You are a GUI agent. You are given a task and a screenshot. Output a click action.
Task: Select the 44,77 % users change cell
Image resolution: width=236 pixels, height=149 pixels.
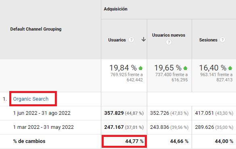(124, 141)
